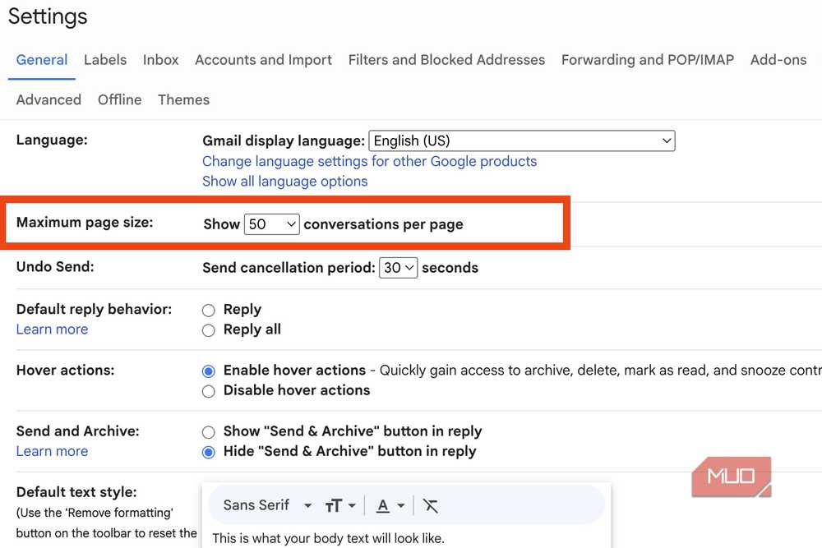
Task: Select Enable hover actions radio button
Action: point(209,371)
